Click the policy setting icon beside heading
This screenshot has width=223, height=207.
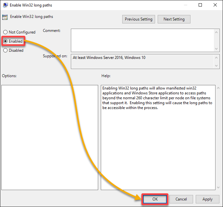point(5,17)
